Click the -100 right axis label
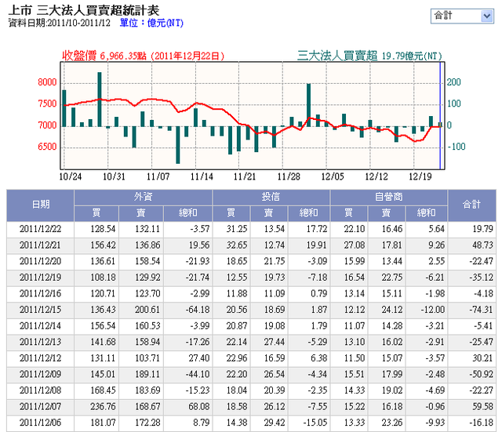The image size is (502, 432). tap(457, 147)
